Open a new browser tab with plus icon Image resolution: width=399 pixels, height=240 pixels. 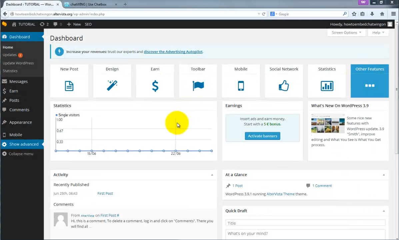click(125, 4)
